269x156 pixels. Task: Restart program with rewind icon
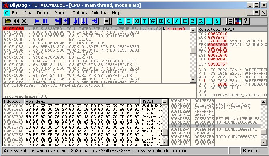[x=16, y=21]
